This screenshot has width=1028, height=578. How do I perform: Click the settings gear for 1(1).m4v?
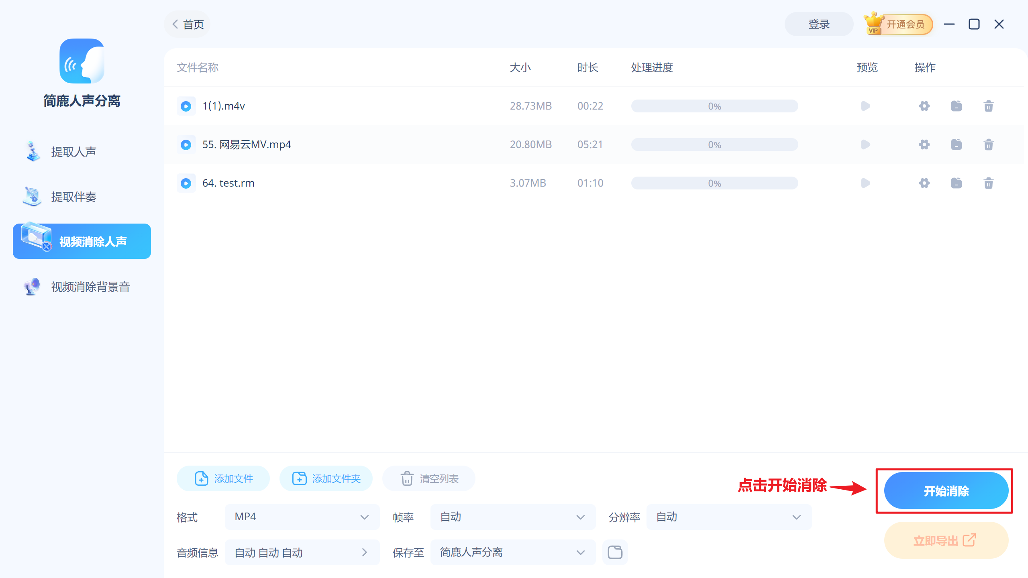[x=924, y=106]
